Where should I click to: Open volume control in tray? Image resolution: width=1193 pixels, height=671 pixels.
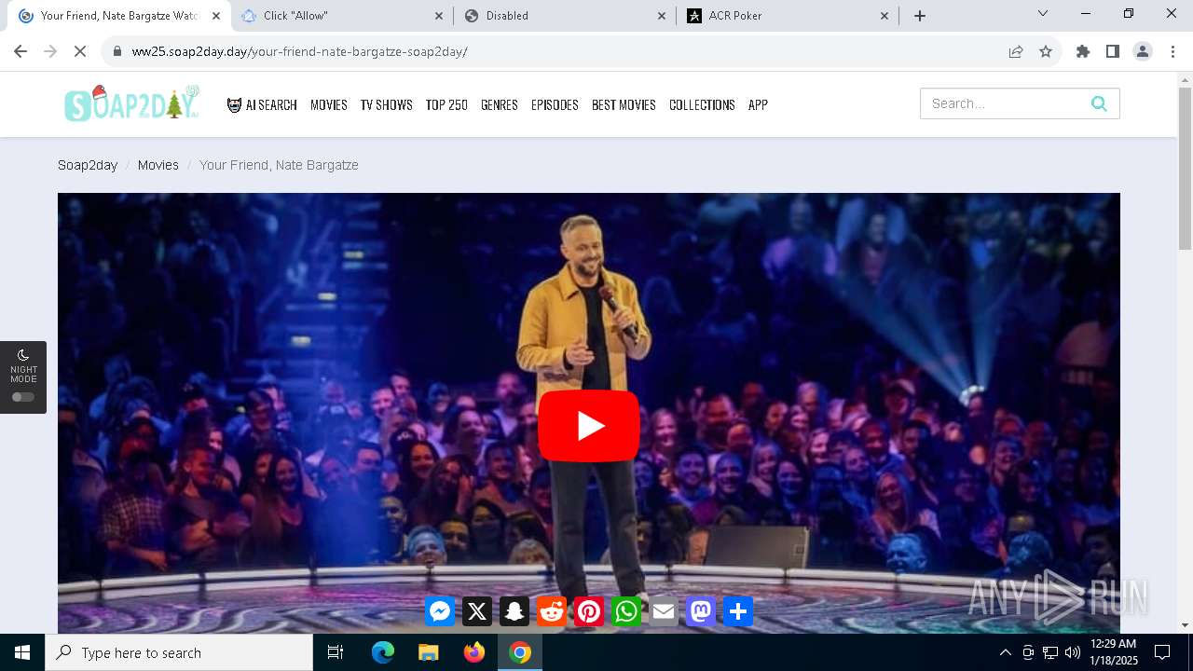pos(1072,652)
